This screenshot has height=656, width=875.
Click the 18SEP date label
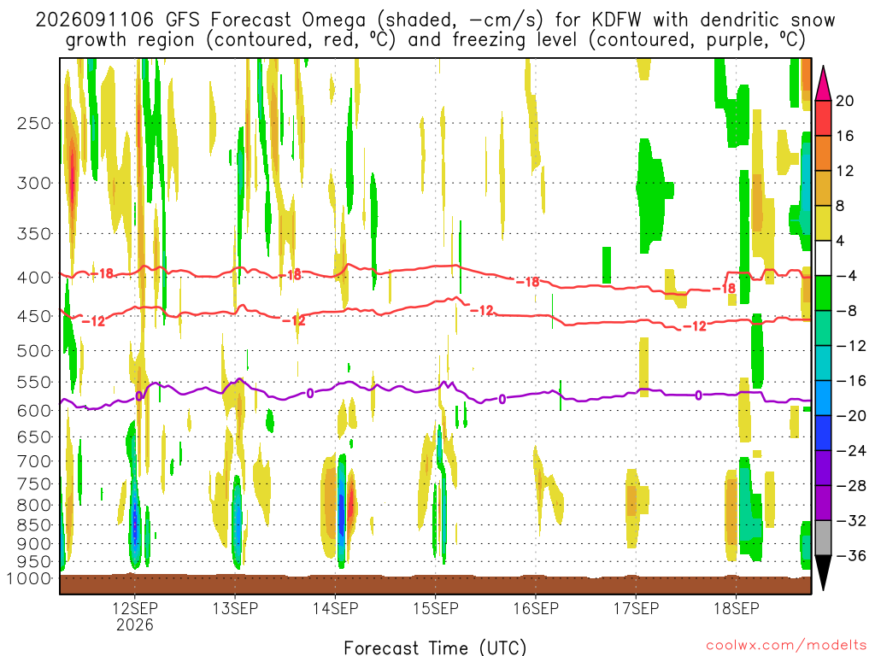tap(737, 608)
